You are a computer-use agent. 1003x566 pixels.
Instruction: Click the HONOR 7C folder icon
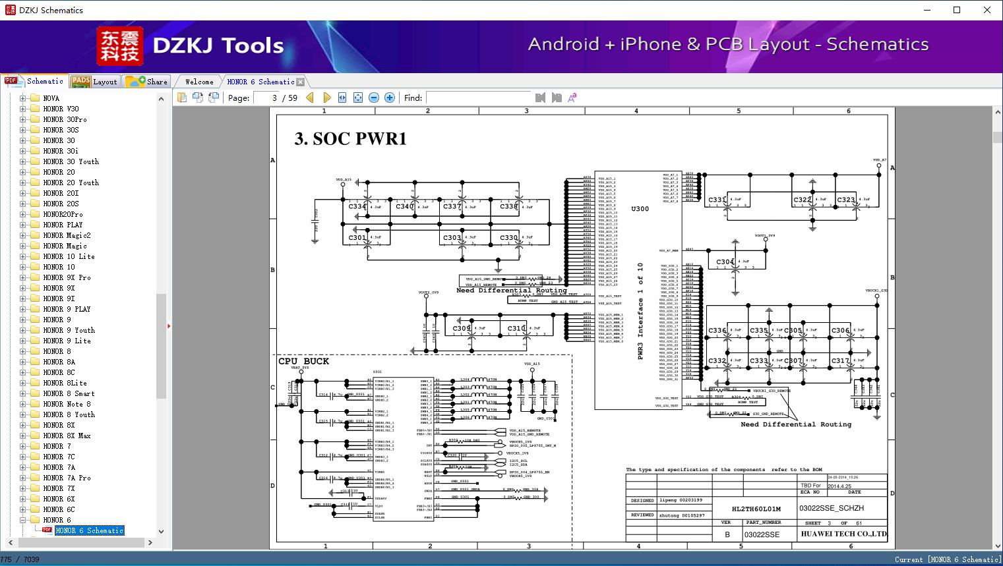tap(35, 457)
